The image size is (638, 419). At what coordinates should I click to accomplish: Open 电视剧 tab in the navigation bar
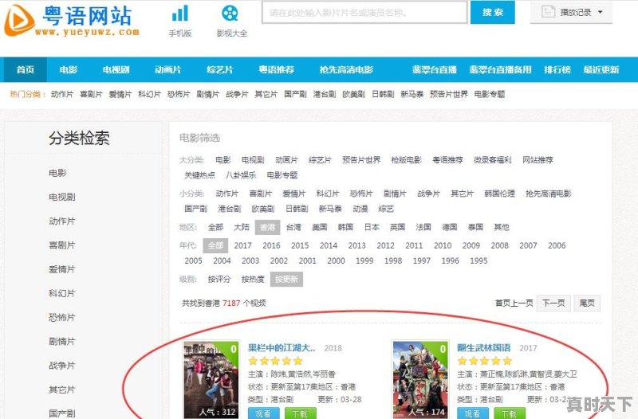(116, 70)
